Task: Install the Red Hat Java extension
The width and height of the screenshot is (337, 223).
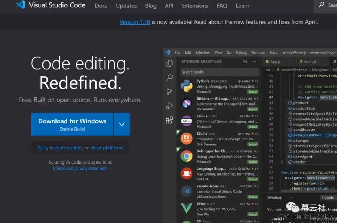Action: (x=253, y=179)
